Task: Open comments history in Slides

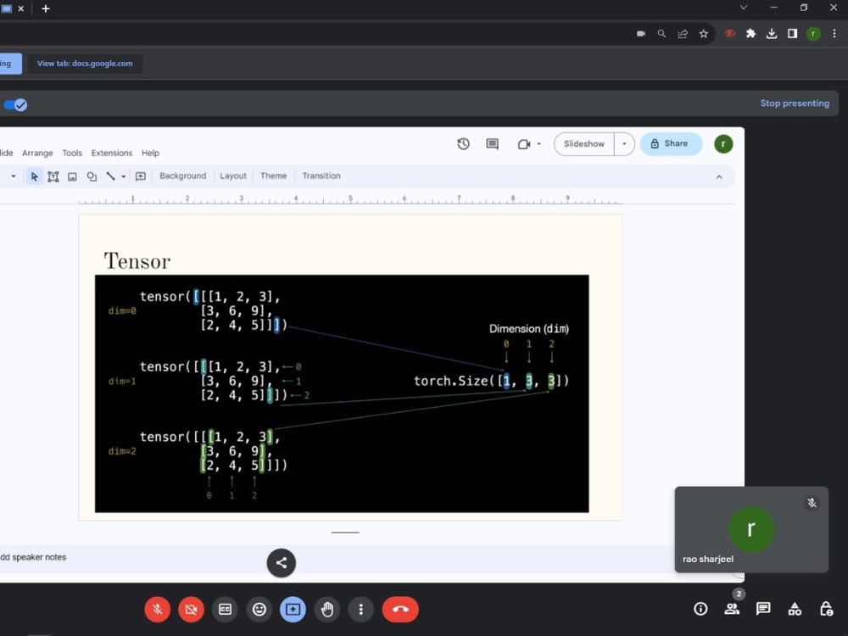Action: 492,144
